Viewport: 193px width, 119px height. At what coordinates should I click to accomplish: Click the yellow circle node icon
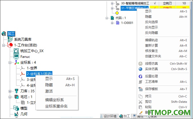117,13
